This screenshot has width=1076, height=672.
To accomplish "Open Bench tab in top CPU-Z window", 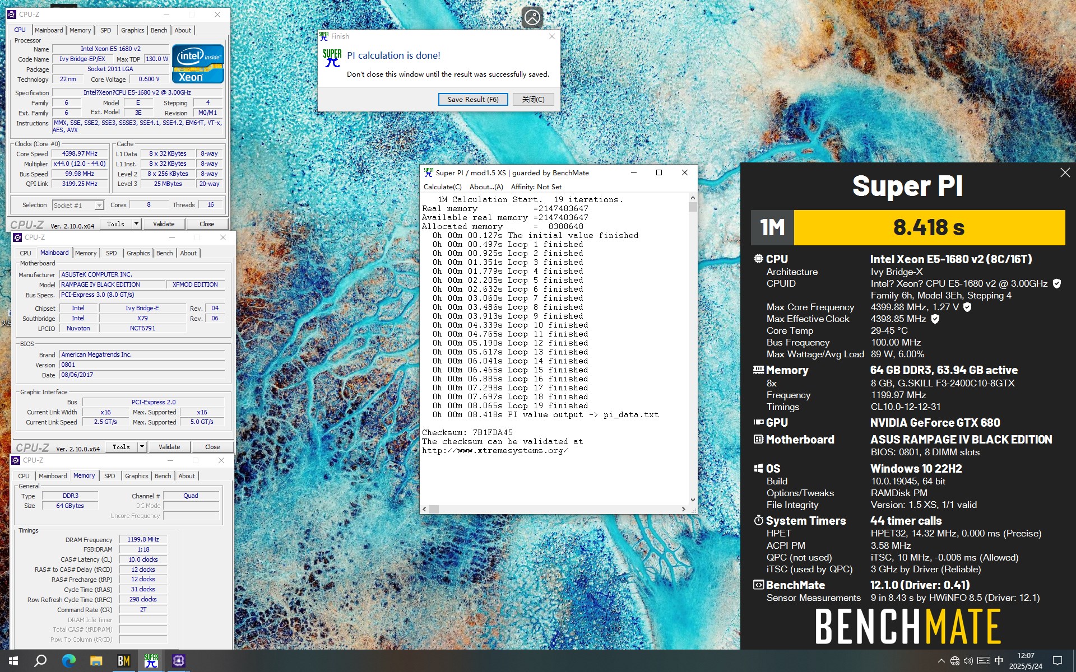I will (159, 30).
